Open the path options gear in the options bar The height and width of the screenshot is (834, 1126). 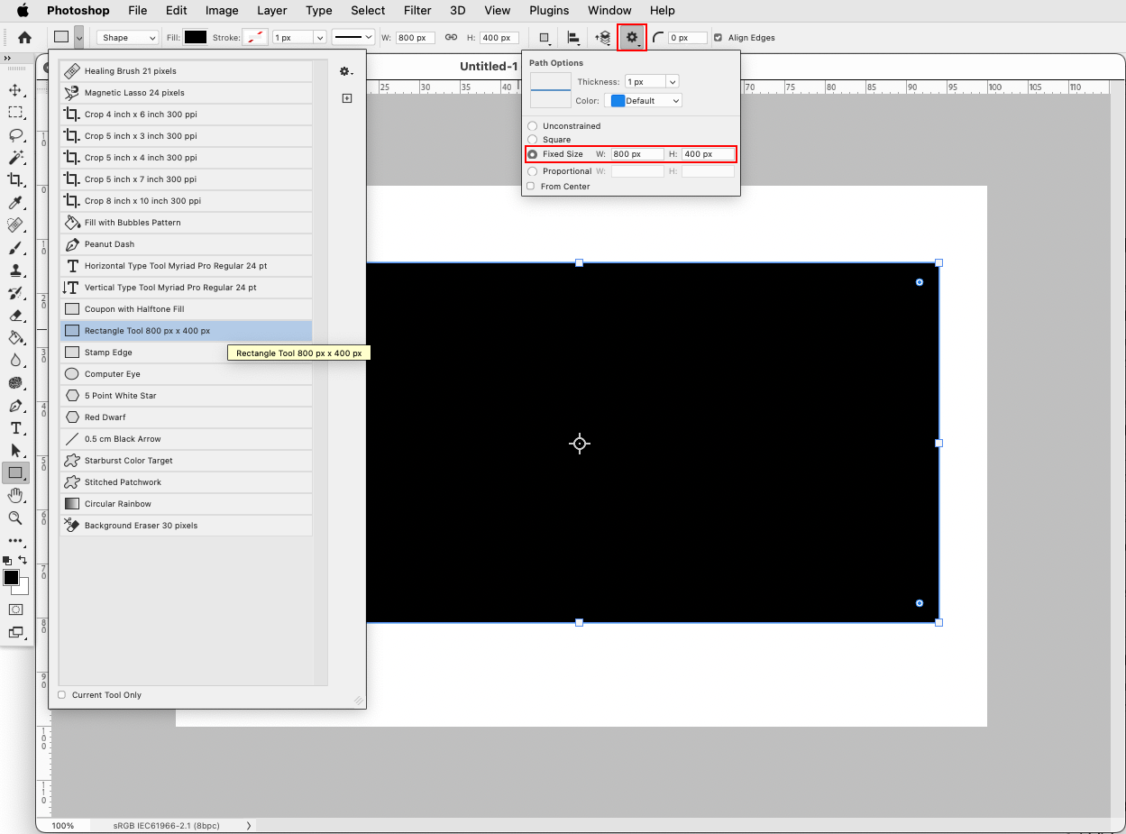(631, 37)
